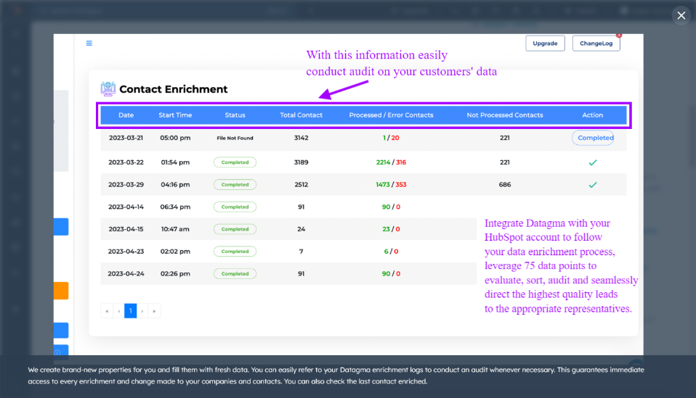Click date 2023-04-24 cell
696x398 pixels.
click(126, 273)
